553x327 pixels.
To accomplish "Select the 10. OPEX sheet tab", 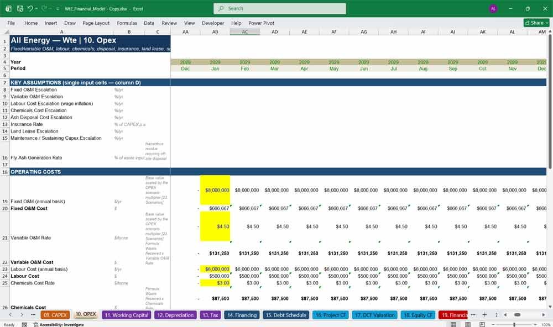I will click(86, 314).
